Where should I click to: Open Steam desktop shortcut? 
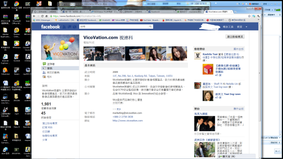pyautogui.click(x=16, y=71)
